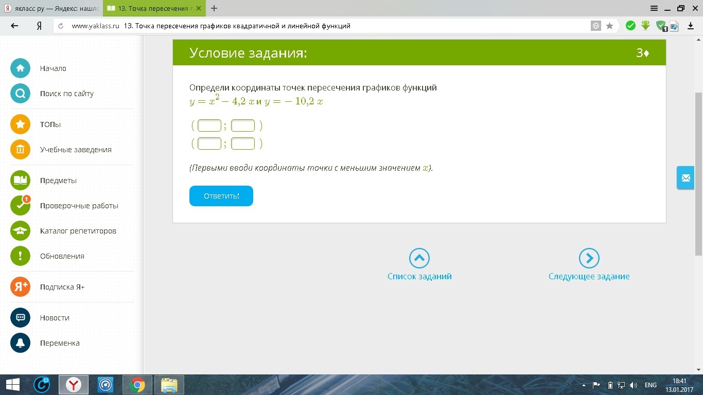
Task: Bookmark page with the star icon
Action: (609, 26)
